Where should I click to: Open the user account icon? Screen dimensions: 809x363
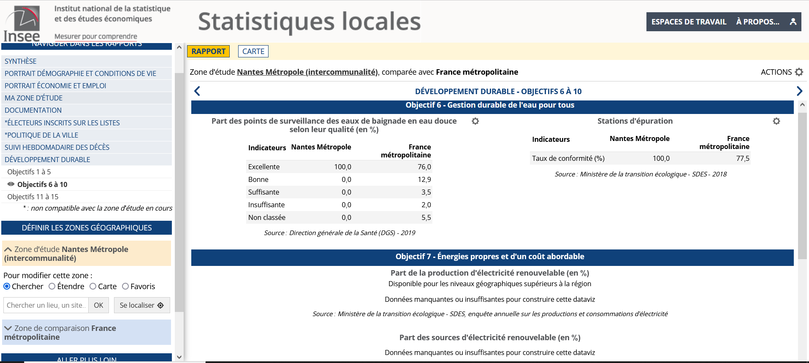click(x=793, y=22)
